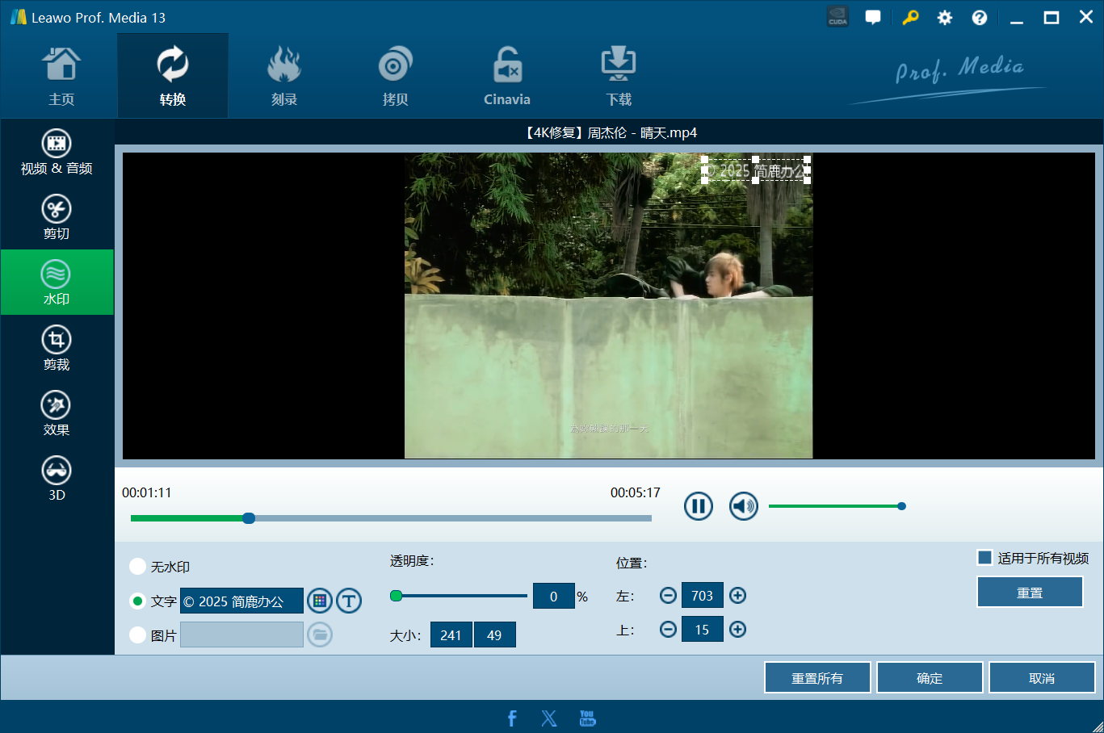This screenshot has height=733, width=1104.
Task: Select the 水印 watermark panel
Action: (x=57, y=283)
